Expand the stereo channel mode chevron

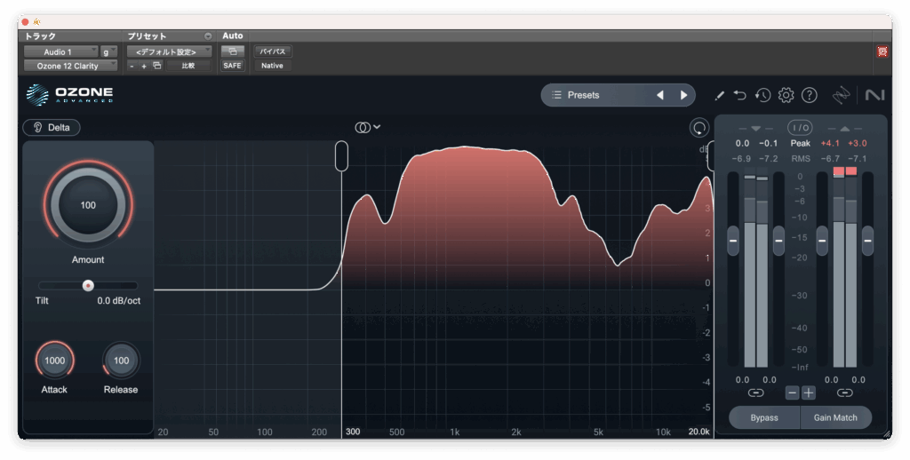[x=377, y=127]
